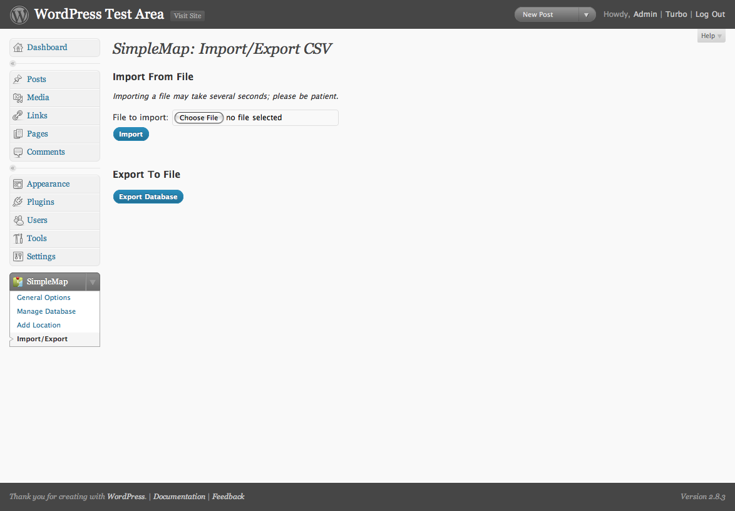Click the Settings sliders icon
The height and width of the screenshot is (511, 735).
click(x=18, y=256)
